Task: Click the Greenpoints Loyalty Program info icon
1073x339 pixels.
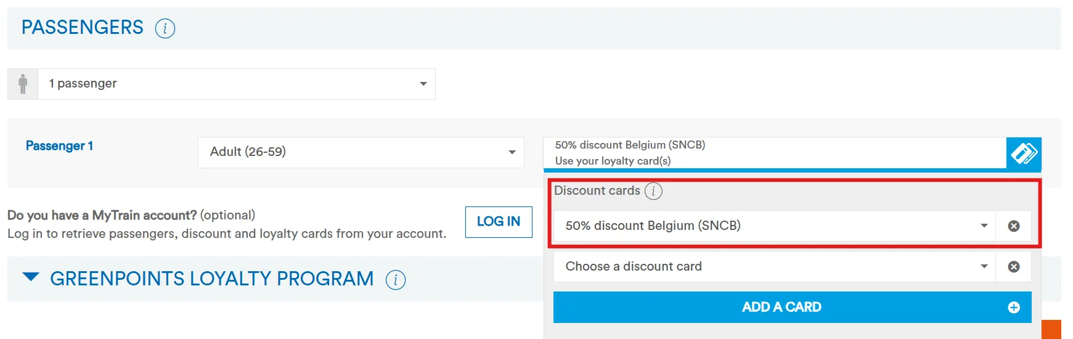Action: 396,280
